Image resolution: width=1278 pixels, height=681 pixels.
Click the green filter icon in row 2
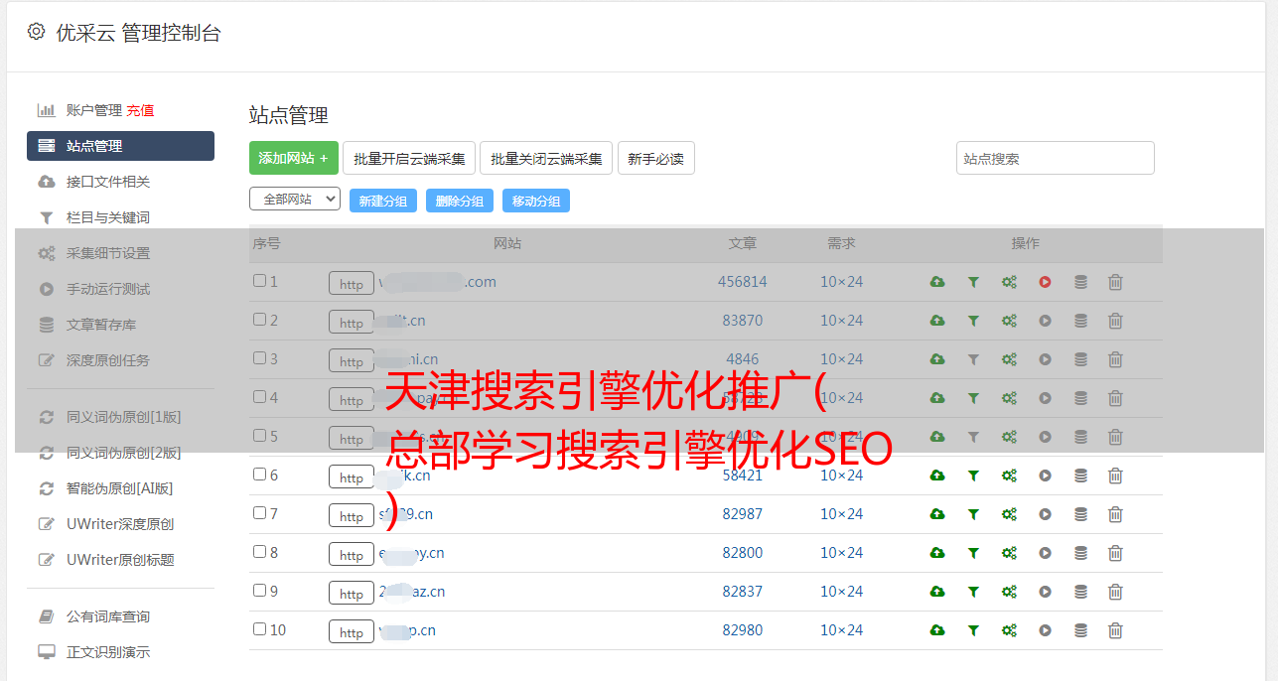973,321
